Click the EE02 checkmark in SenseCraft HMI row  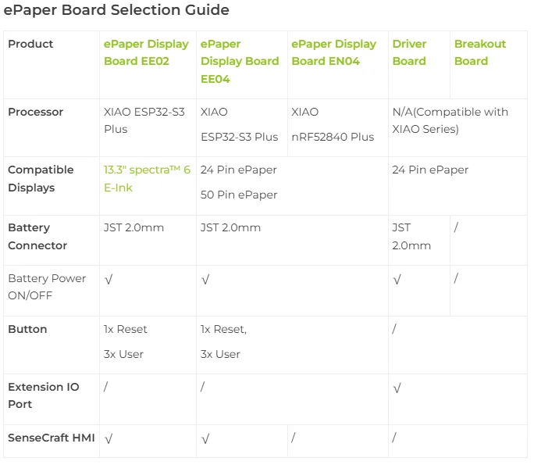pyautogui.click(x=109, y=439)
